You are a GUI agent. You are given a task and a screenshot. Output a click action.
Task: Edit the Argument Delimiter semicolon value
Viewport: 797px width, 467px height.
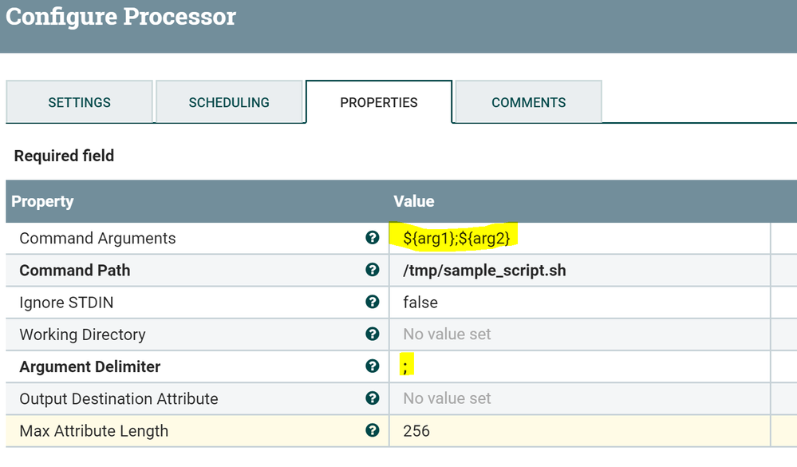(406, 366)
